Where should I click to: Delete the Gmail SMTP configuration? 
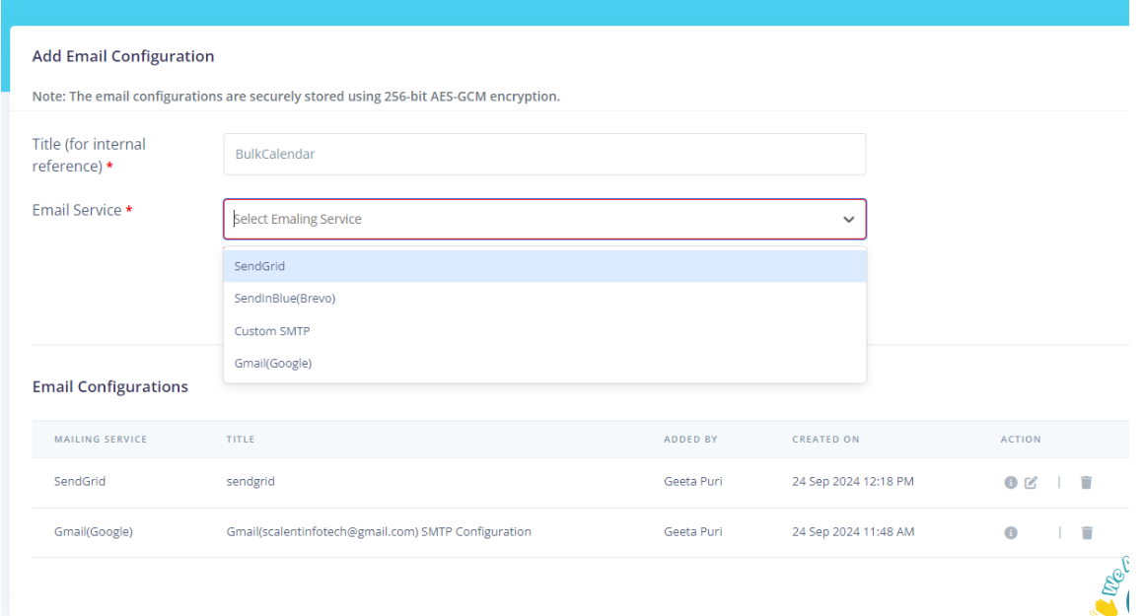point(1086,532)
